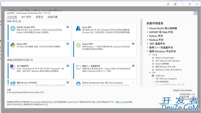Click 通用 Windows 平台工具 entry

[165, 67]
